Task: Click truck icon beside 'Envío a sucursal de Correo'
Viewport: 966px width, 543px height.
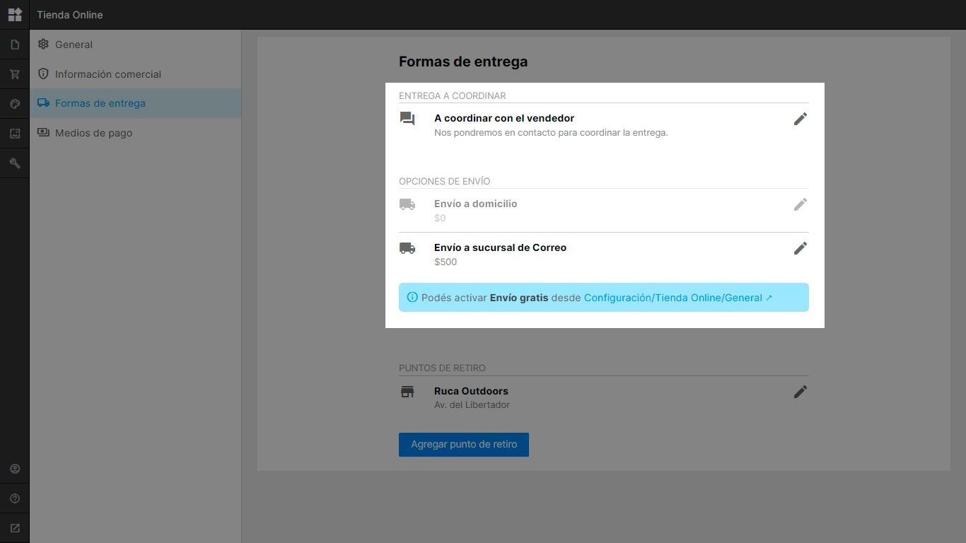Action: 407,248
